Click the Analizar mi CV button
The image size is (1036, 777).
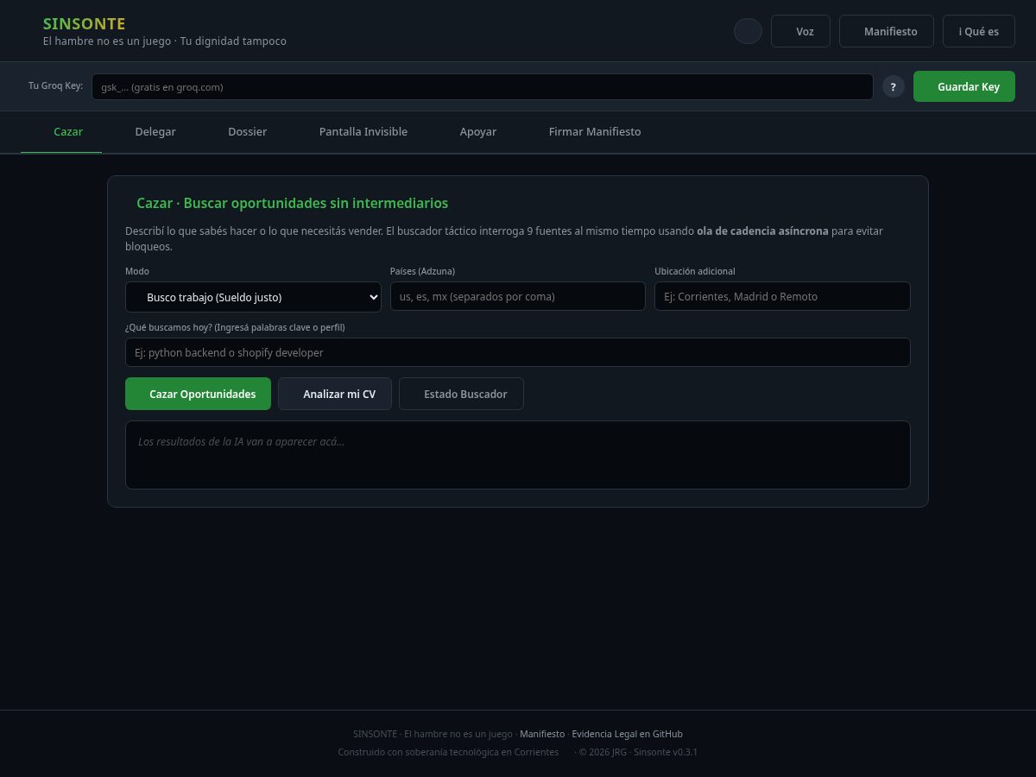point(335,394)
